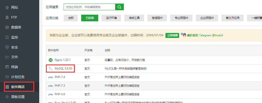Viewport: 262px width, 103px height.
Task: Click the monitor chart icon beside 监控
Action: (x=7, y=37)
